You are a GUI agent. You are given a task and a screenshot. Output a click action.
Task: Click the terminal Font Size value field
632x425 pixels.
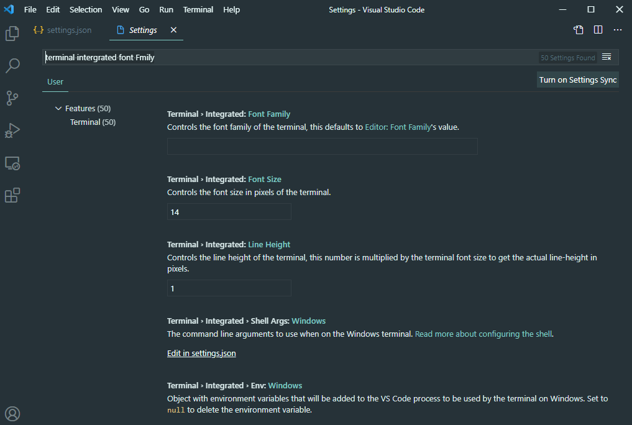click(x=229, y=211)
